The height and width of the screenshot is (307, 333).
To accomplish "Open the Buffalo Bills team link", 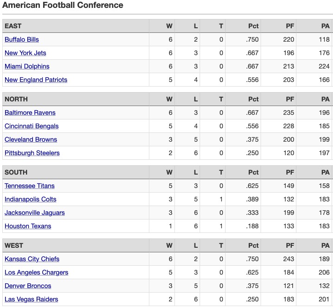I will [22, 39].
